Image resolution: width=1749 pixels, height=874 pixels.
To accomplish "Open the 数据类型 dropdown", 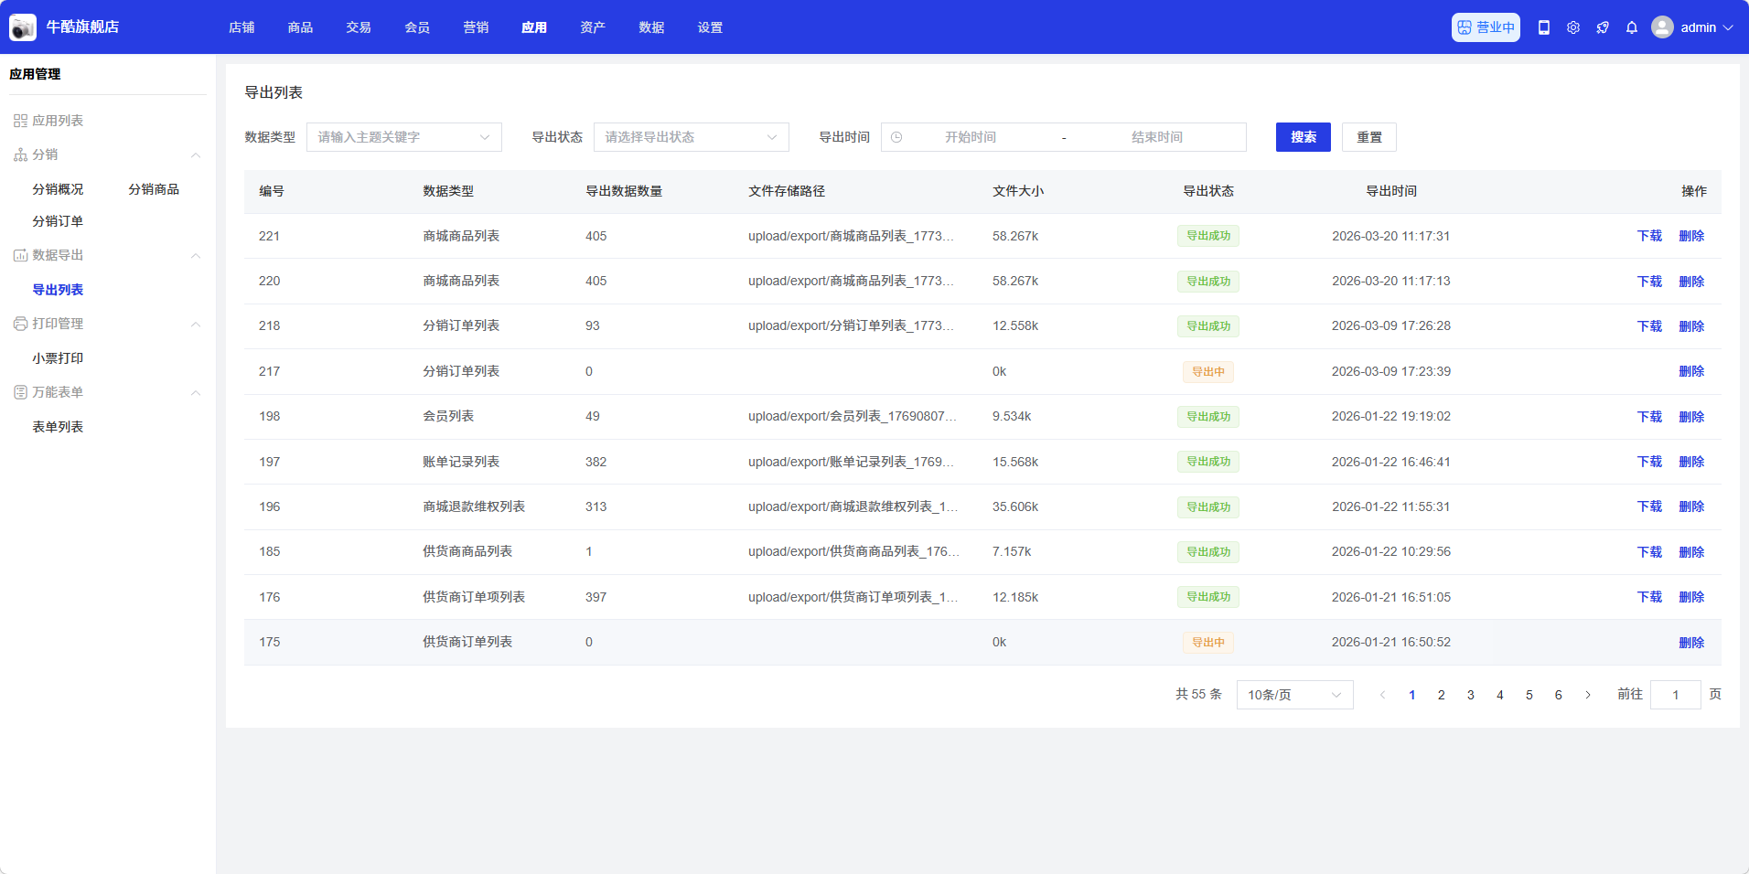I will [403, 137].
